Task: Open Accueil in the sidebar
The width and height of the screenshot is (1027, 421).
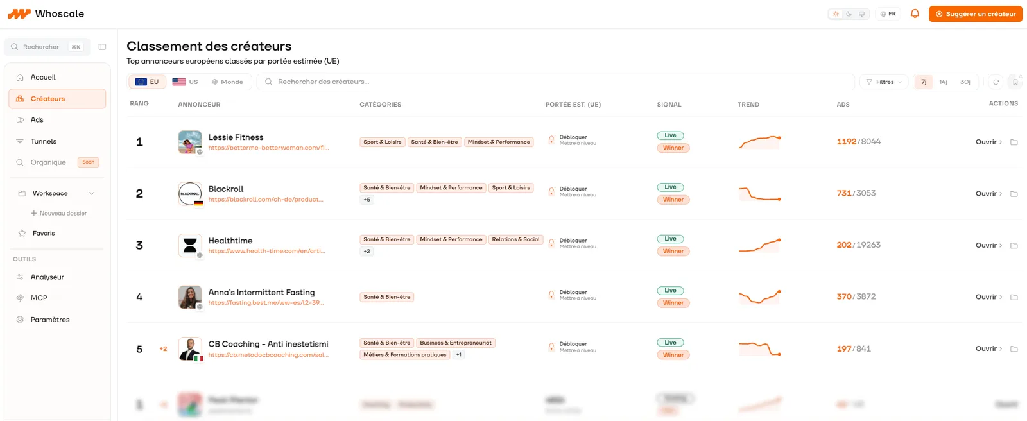Action: pos(57,77)
